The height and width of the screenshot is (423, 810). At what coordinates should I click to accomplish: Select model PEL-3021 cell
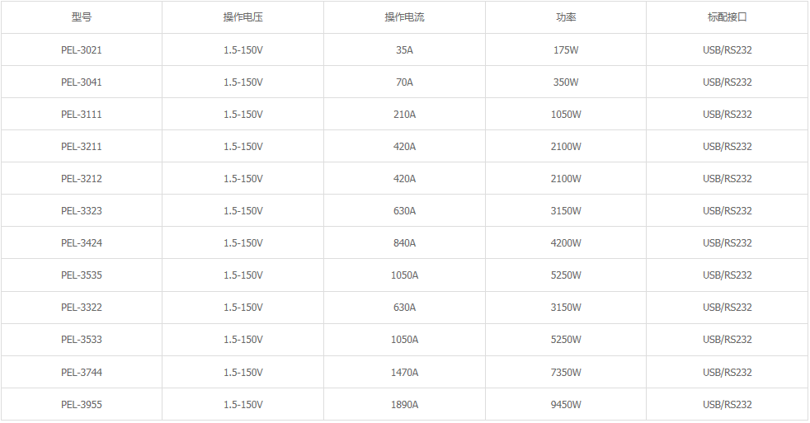[82, 50]
